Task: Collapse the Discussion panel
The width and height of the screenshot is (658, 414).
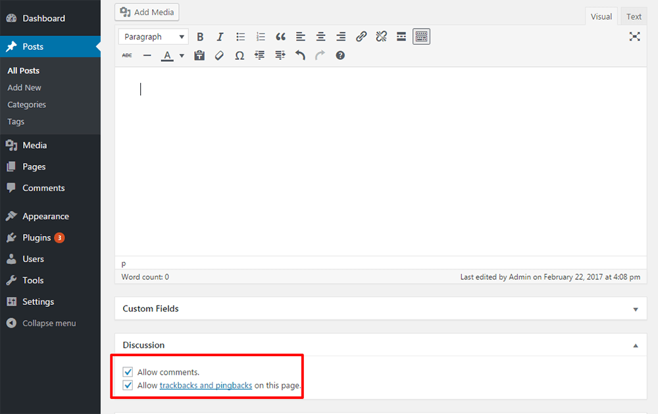Action: 635,344
